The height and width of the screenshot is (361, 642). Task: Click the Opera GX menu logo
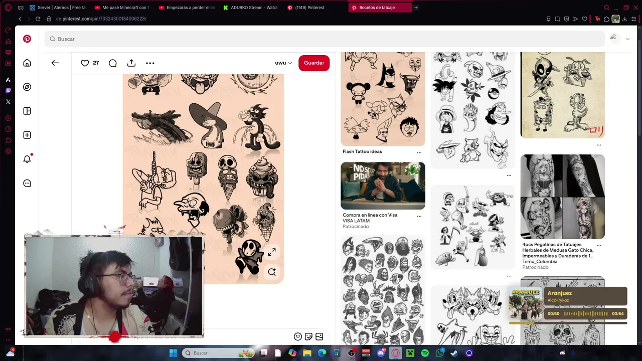tap(8, 8)
